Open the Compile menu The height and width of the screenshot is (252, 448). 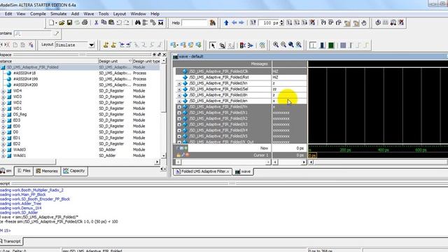(x=38, y=14)
